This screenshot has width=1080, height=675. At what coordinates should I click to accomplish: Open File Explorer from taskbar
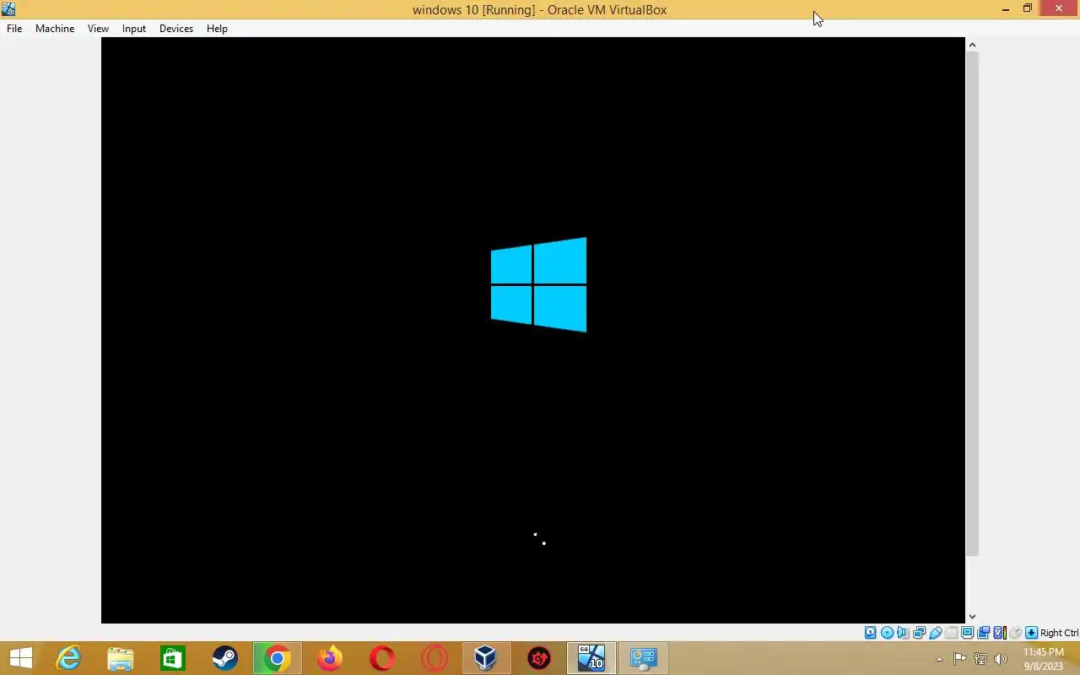pyautogui.click(x=121, y=657)
